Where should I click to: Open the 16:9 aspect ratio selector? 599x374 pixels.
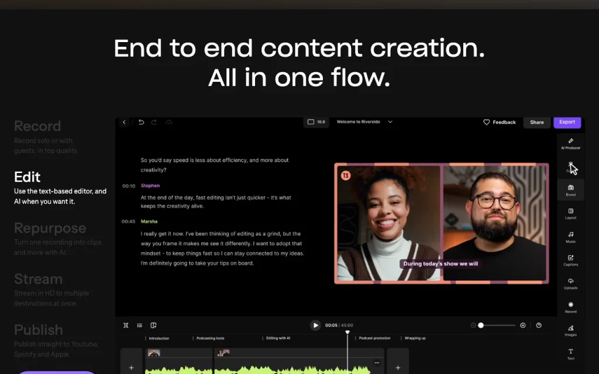pyautogui.click(x=316, y=122)
